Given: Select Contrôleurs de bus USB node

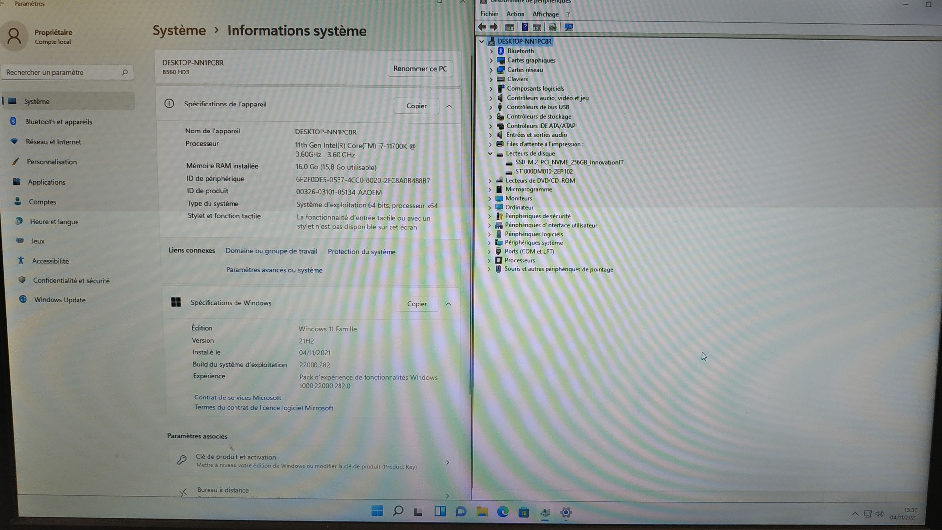Looking at the screenshot, I should pyautogui.click(x=538, y=107).
